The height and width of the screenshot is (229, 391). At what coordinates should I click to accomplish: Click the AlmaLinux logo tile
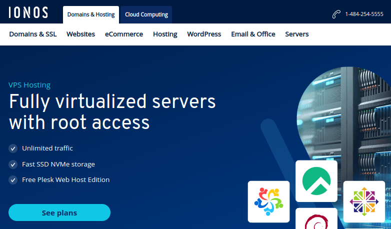pyautogui.click(x=269, y=201)
